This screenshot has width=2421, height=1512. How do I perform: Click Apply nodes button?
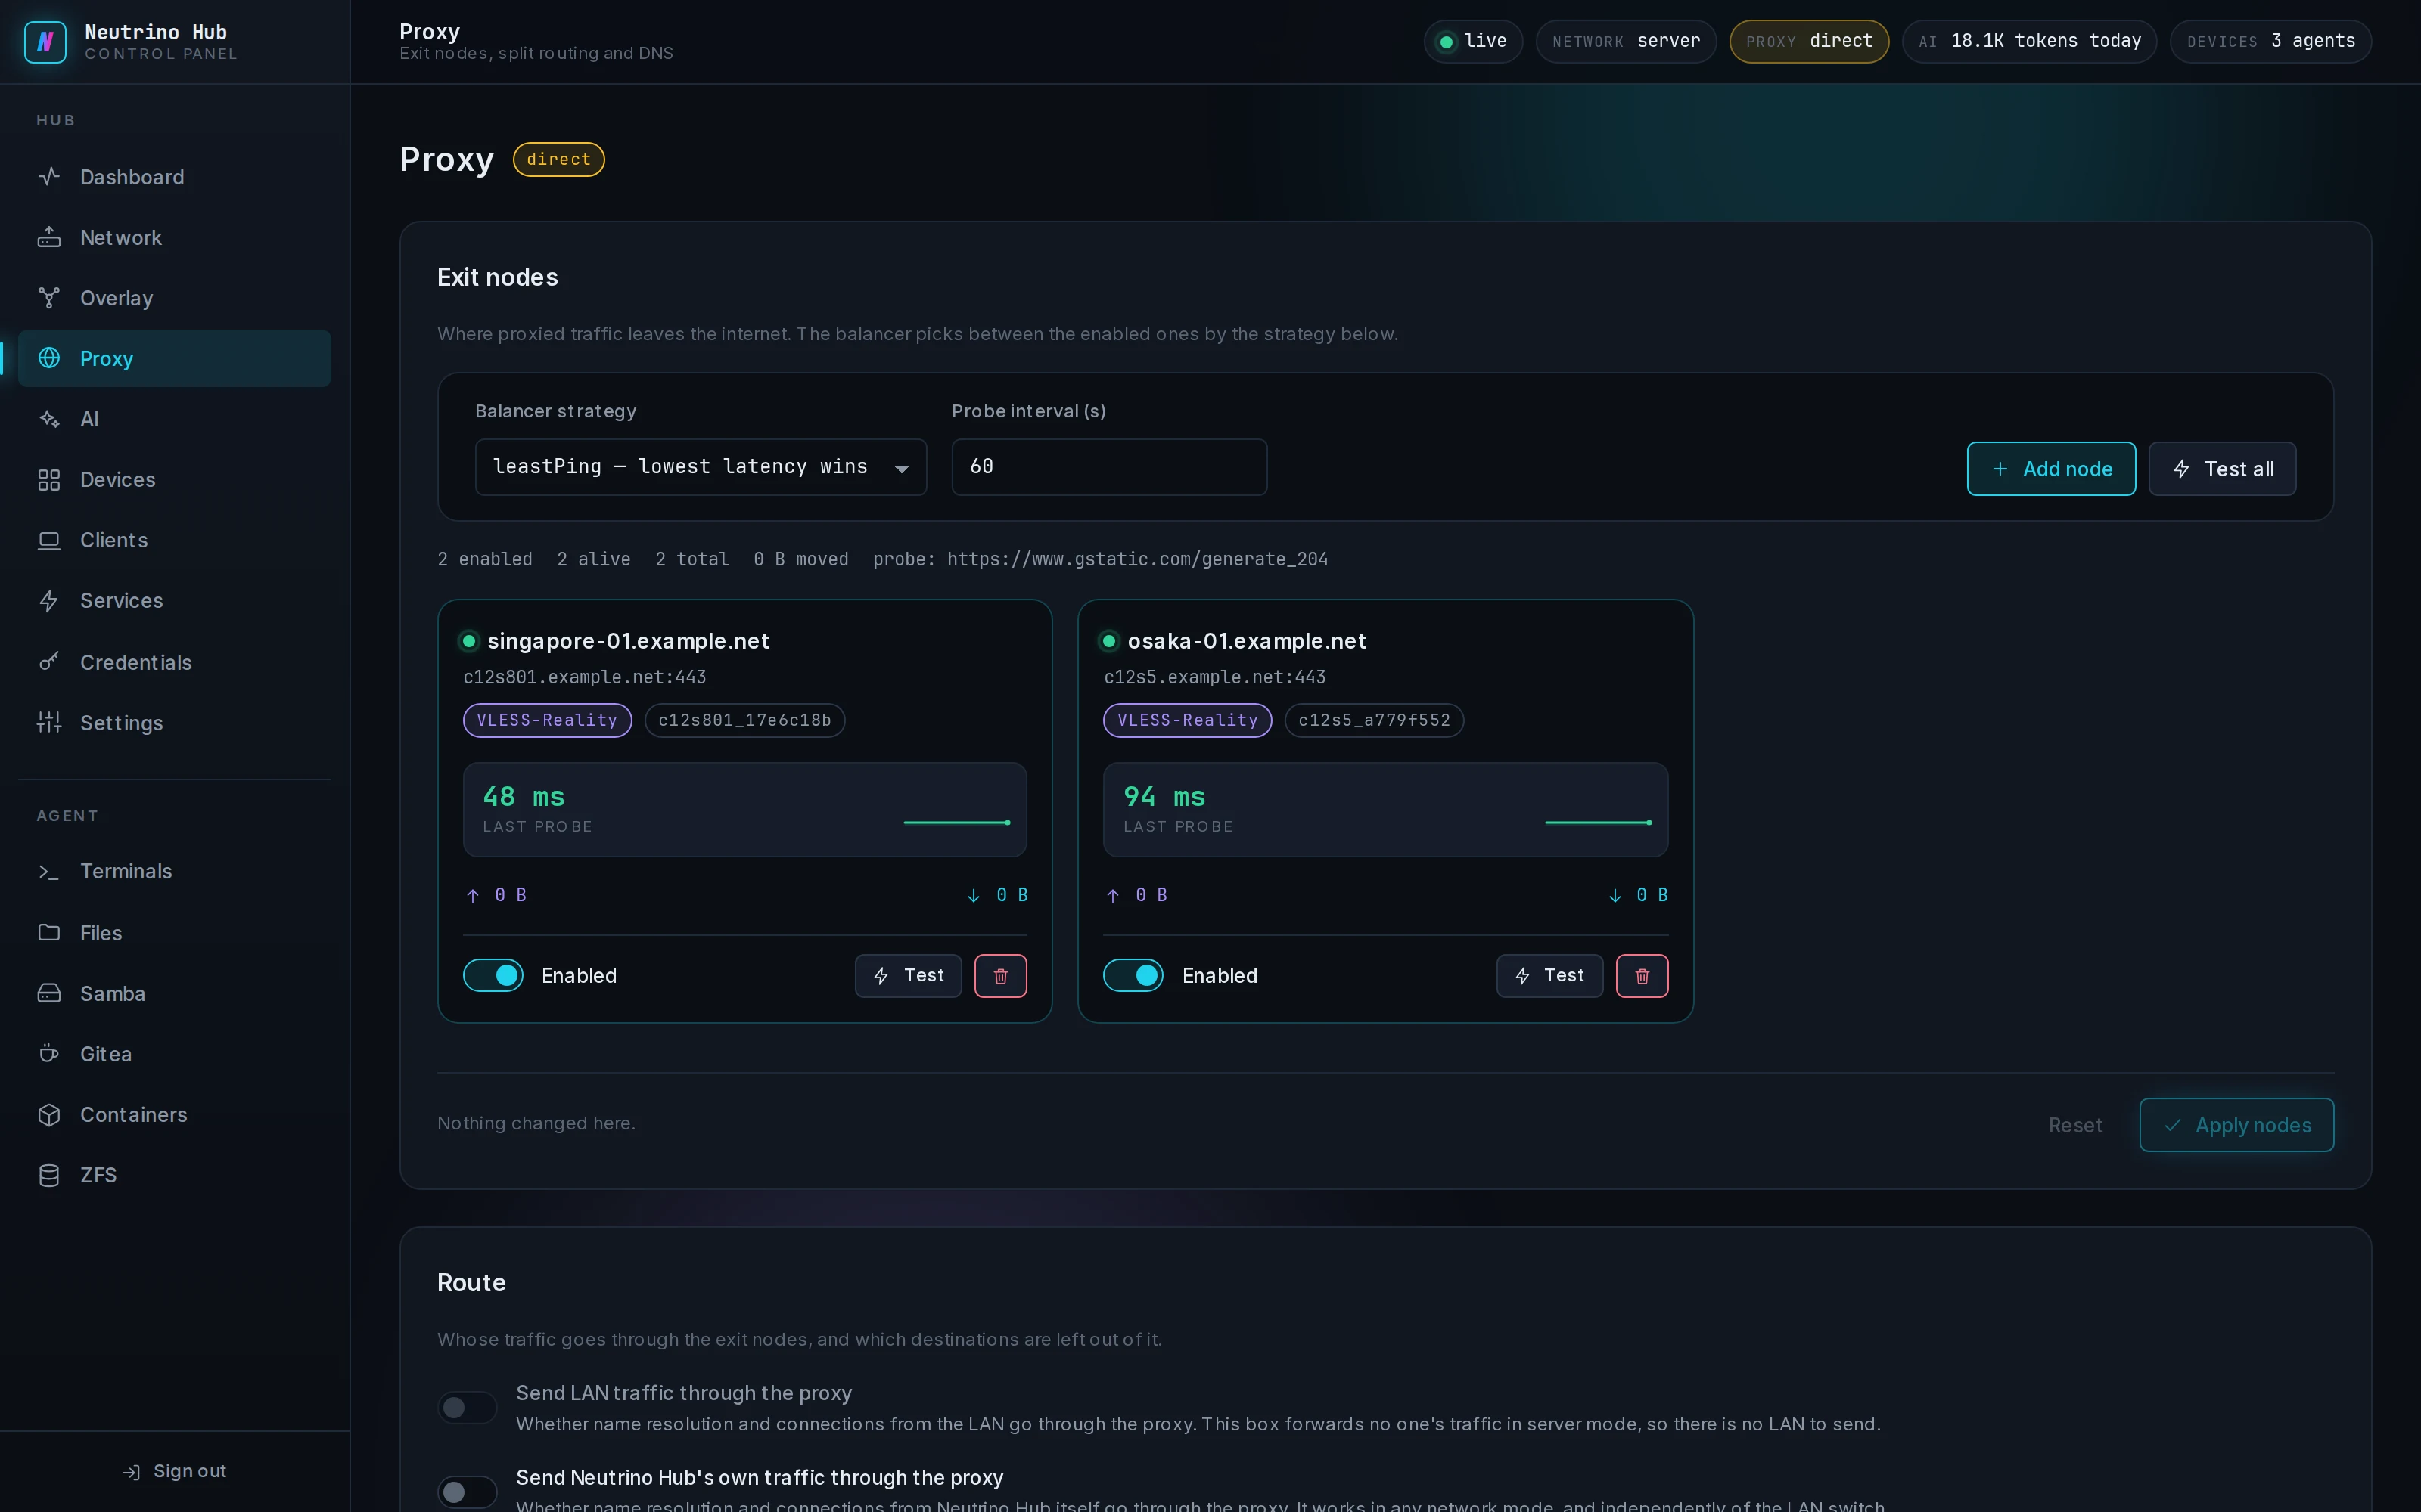[x=2236, y=1125]
